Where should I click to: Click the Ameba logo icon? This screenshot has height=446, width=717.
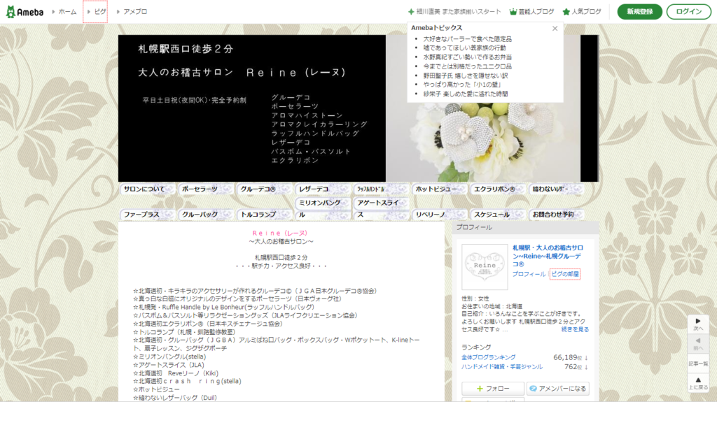(13, 11)
